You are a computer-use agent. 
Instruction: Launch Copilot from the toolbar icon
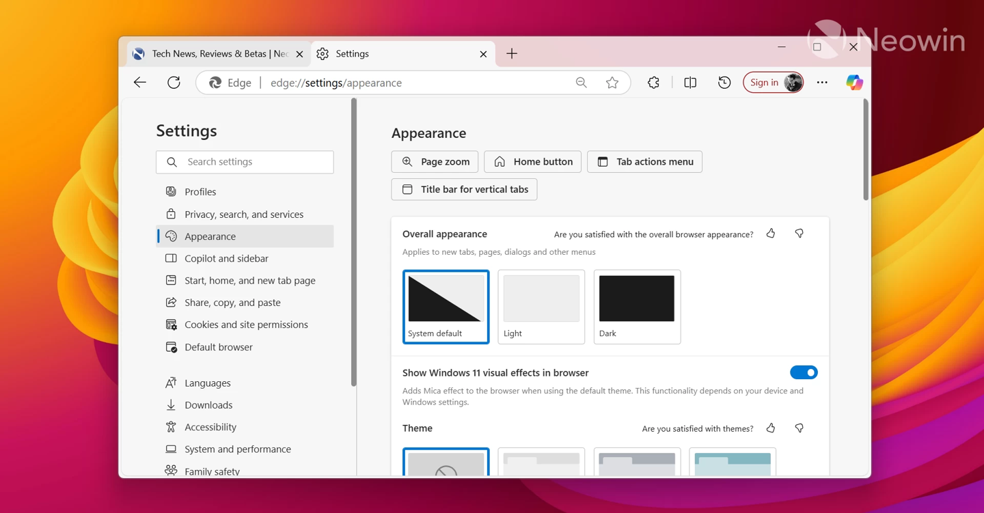854,83
